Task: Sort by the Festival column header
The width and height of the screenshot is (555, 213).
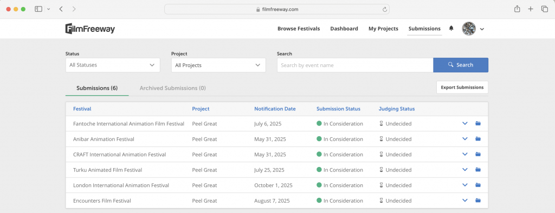Action: pyautogui.click(x=82, y=109)
